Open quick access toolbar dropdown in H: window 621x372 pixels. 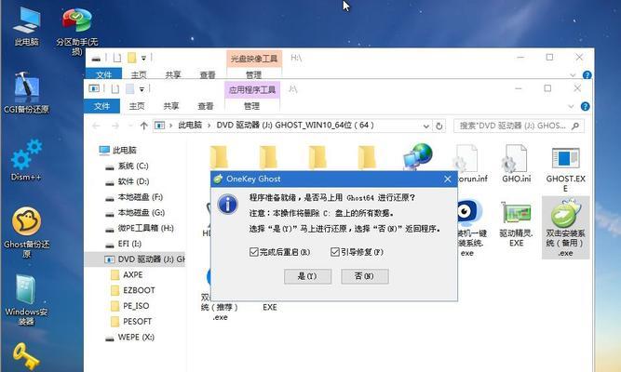[143, 59]
